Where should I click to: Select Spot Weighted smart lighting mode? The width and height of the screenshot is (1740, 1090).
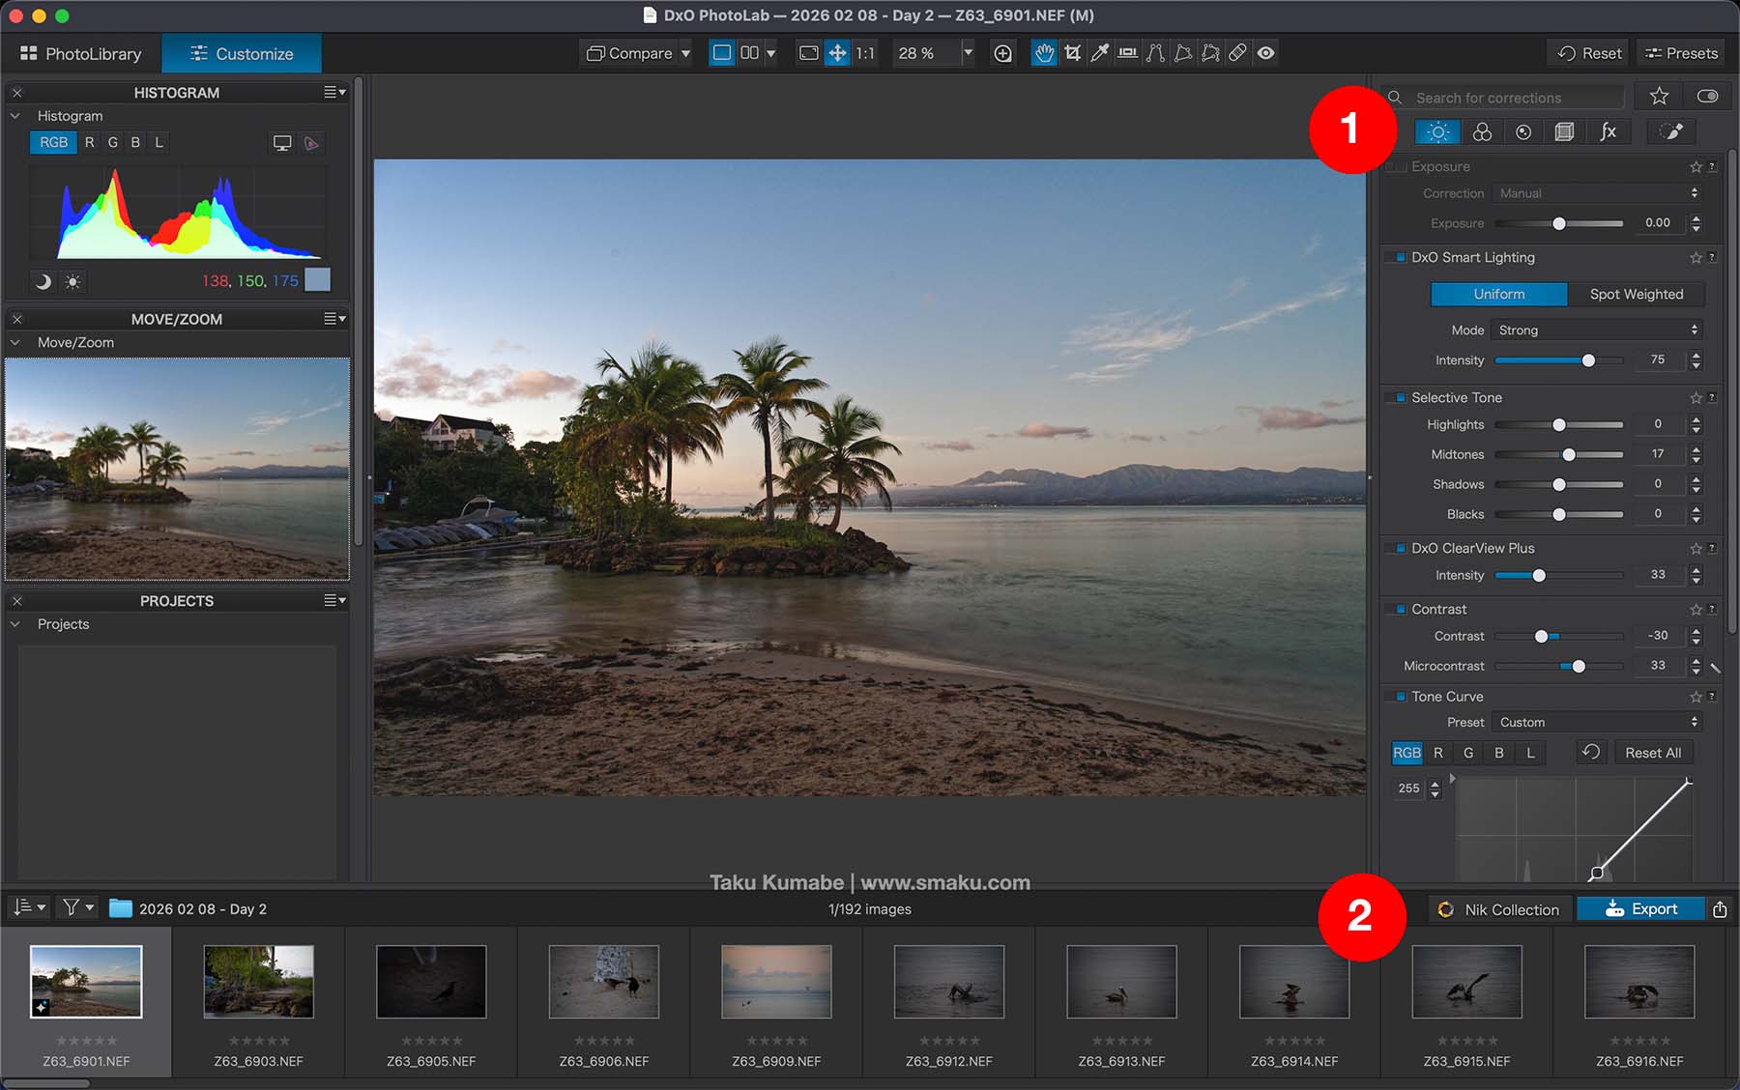pos(1636,295)
